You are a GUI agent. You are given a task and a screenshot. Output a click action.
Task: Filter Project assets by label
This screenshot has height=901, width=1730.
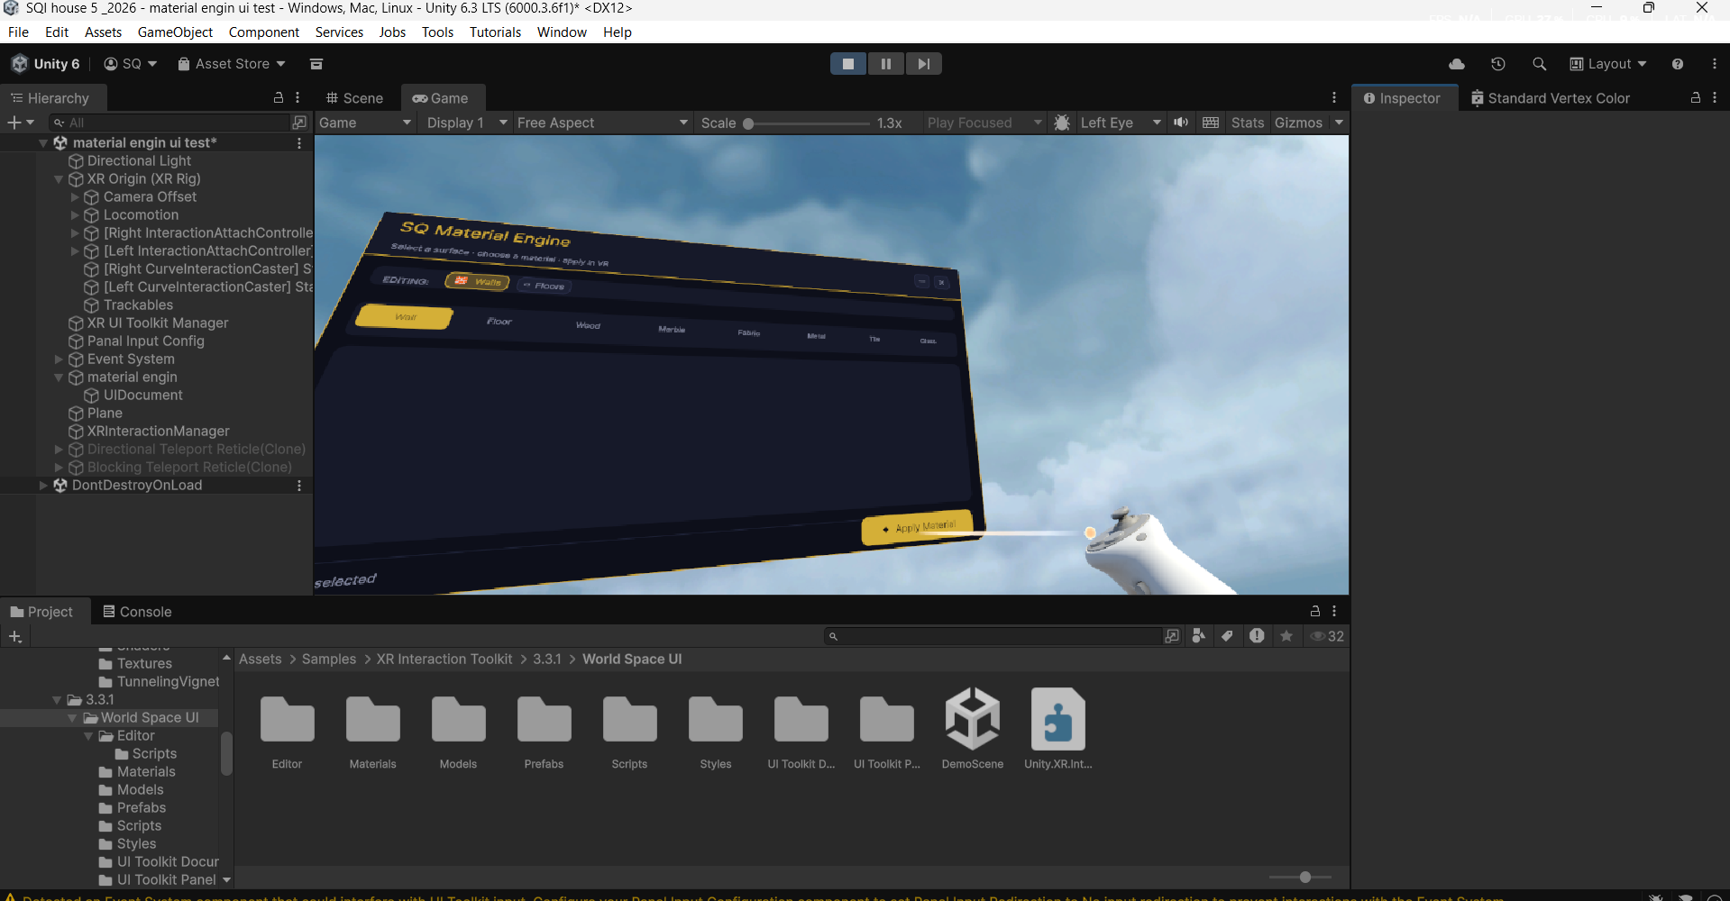coord(1227,636)
